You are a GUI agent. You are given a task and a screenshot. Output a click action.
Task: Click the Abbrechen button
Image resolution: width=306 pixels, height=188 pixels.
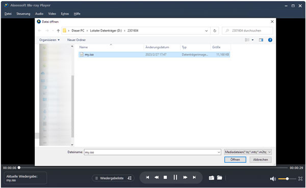pos(260,160)
